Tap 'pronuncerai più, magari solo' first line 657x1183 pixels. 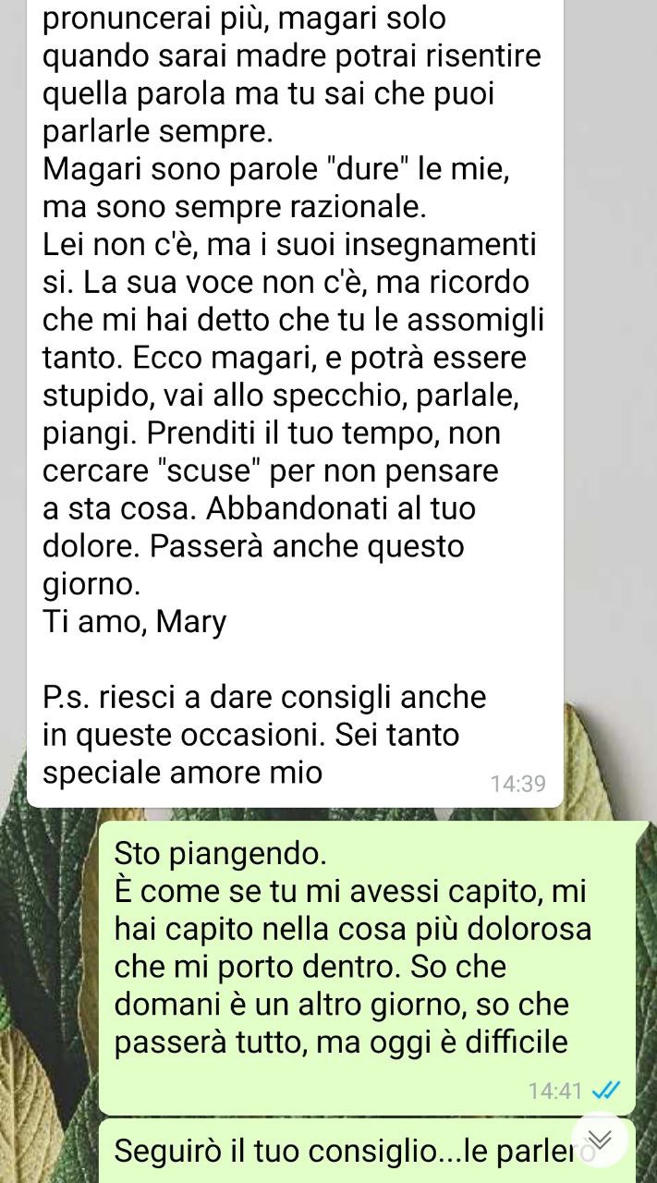tap(244, 18)
